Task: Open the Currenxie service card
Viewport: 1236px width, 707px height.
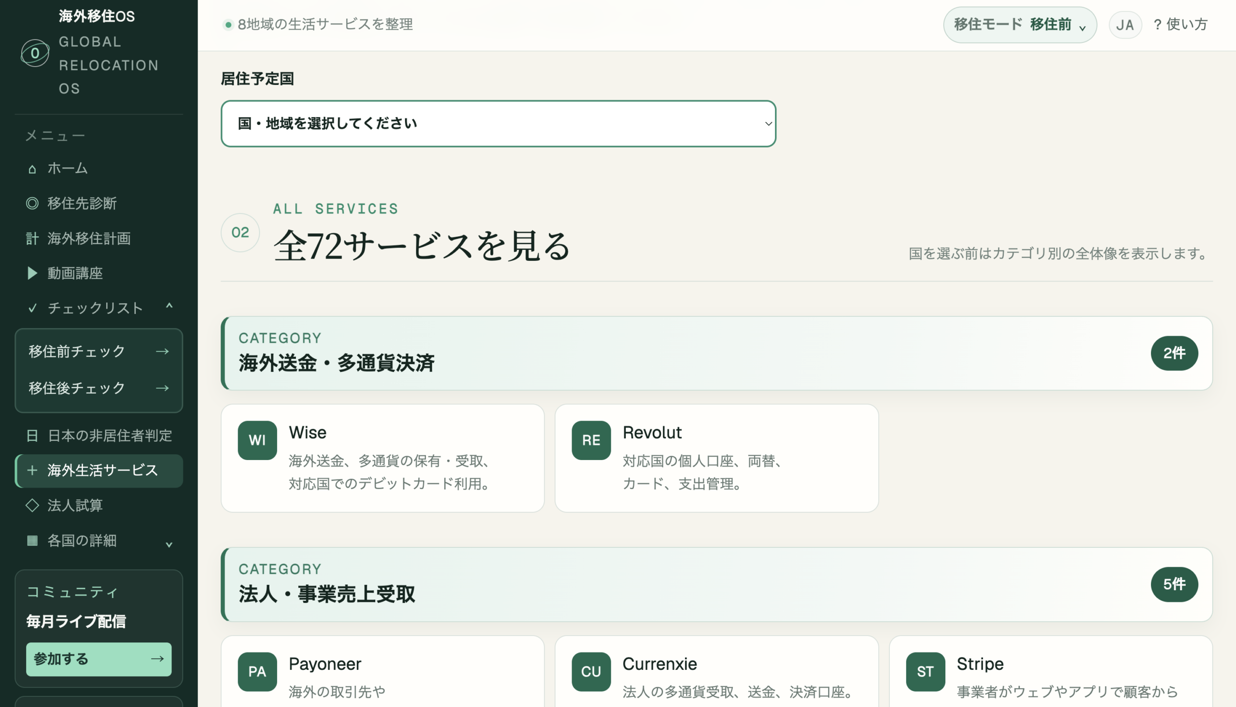Action: [716, 671]
